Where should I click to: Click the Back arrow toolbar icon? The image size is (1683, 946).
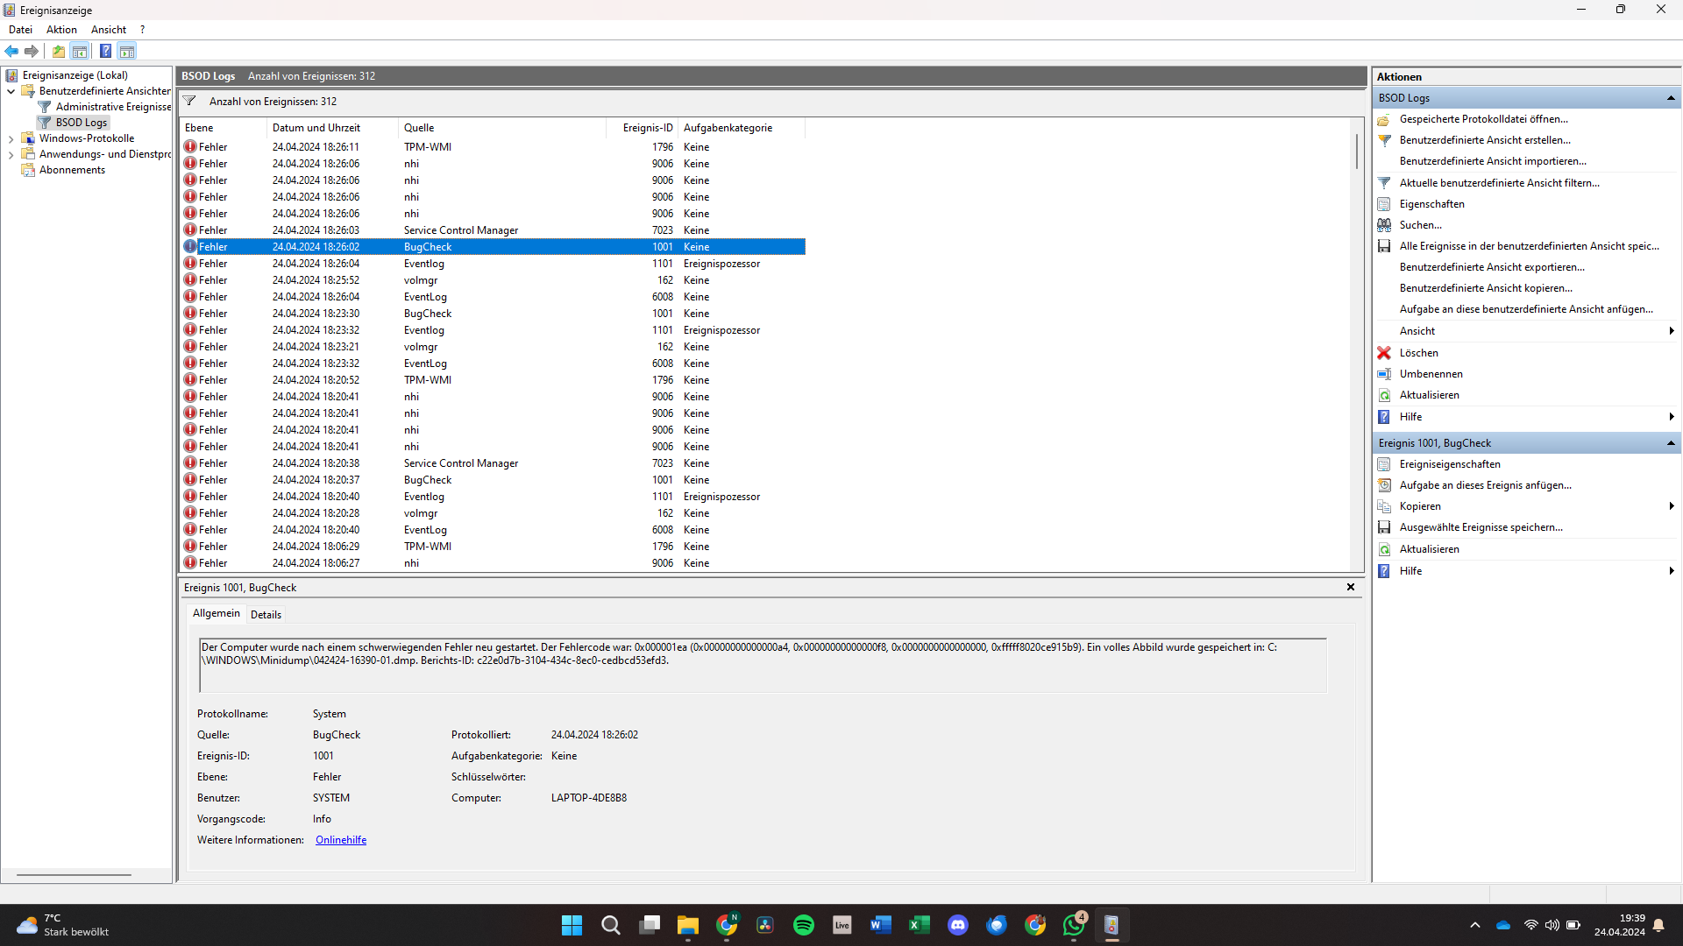(11, 51)
